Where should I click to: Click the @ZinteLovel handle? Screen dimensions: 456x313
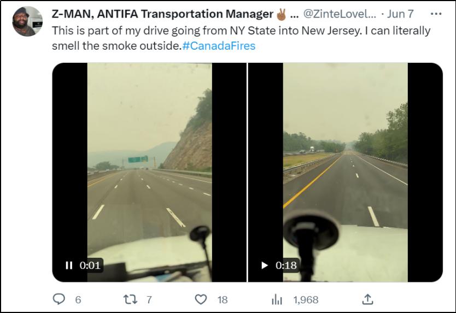tap(339, 14)
